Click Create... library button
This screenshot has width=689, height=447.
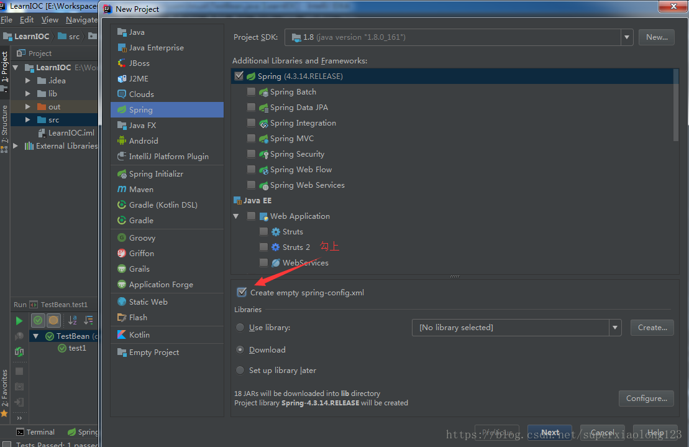click(652, 328)
